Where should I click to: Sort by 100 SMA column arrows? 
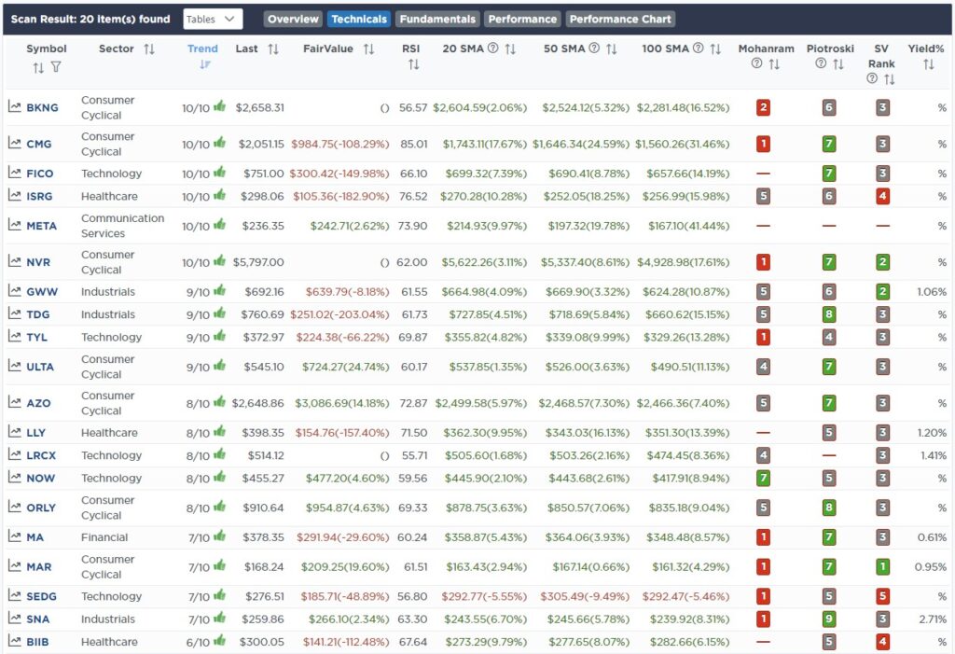(x=715, y=49)
